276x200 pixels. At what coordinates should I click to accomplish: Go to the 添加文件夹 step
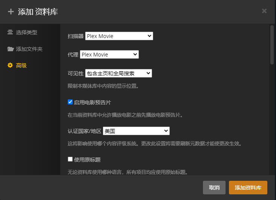pyautogui.click(x=25, y=49)
